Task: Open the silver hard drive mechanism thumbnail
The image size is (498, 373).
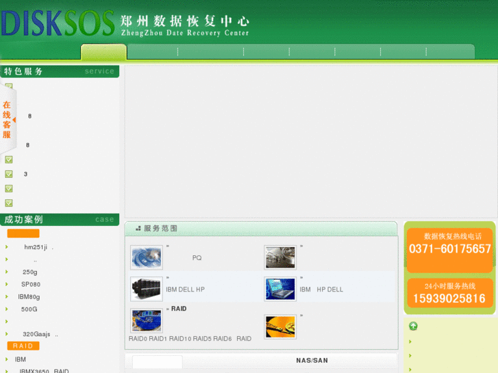Action: pos(280,257)
